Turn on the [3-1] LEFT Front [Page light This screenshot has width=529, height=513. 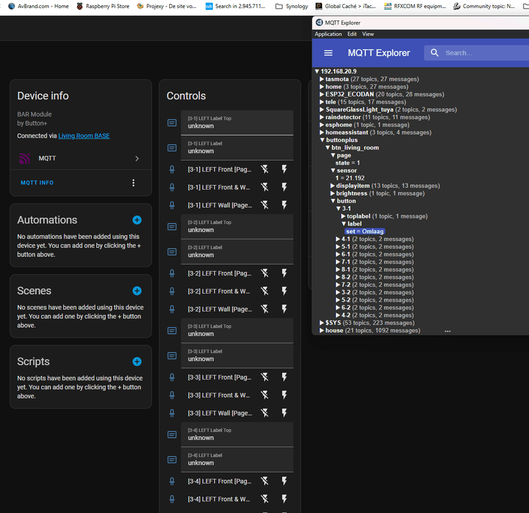coord(284,169)
